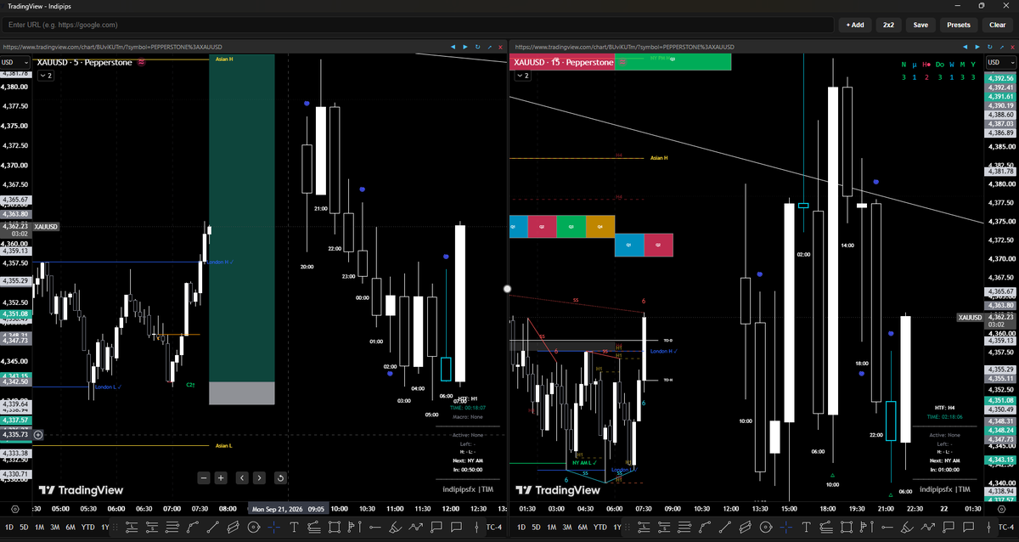Expand indicators legend on right chart

pyautogui.click(x=521, y=76)
